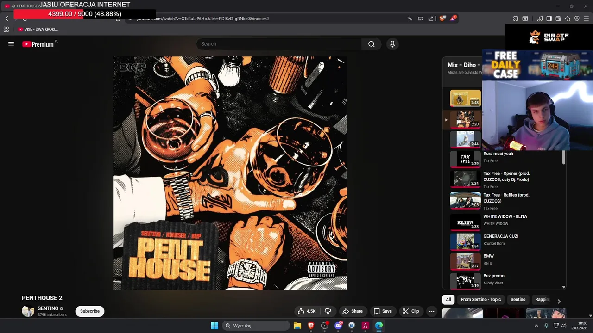
Task: Open Edge browser from taskbar
Action: coord(379,326)
